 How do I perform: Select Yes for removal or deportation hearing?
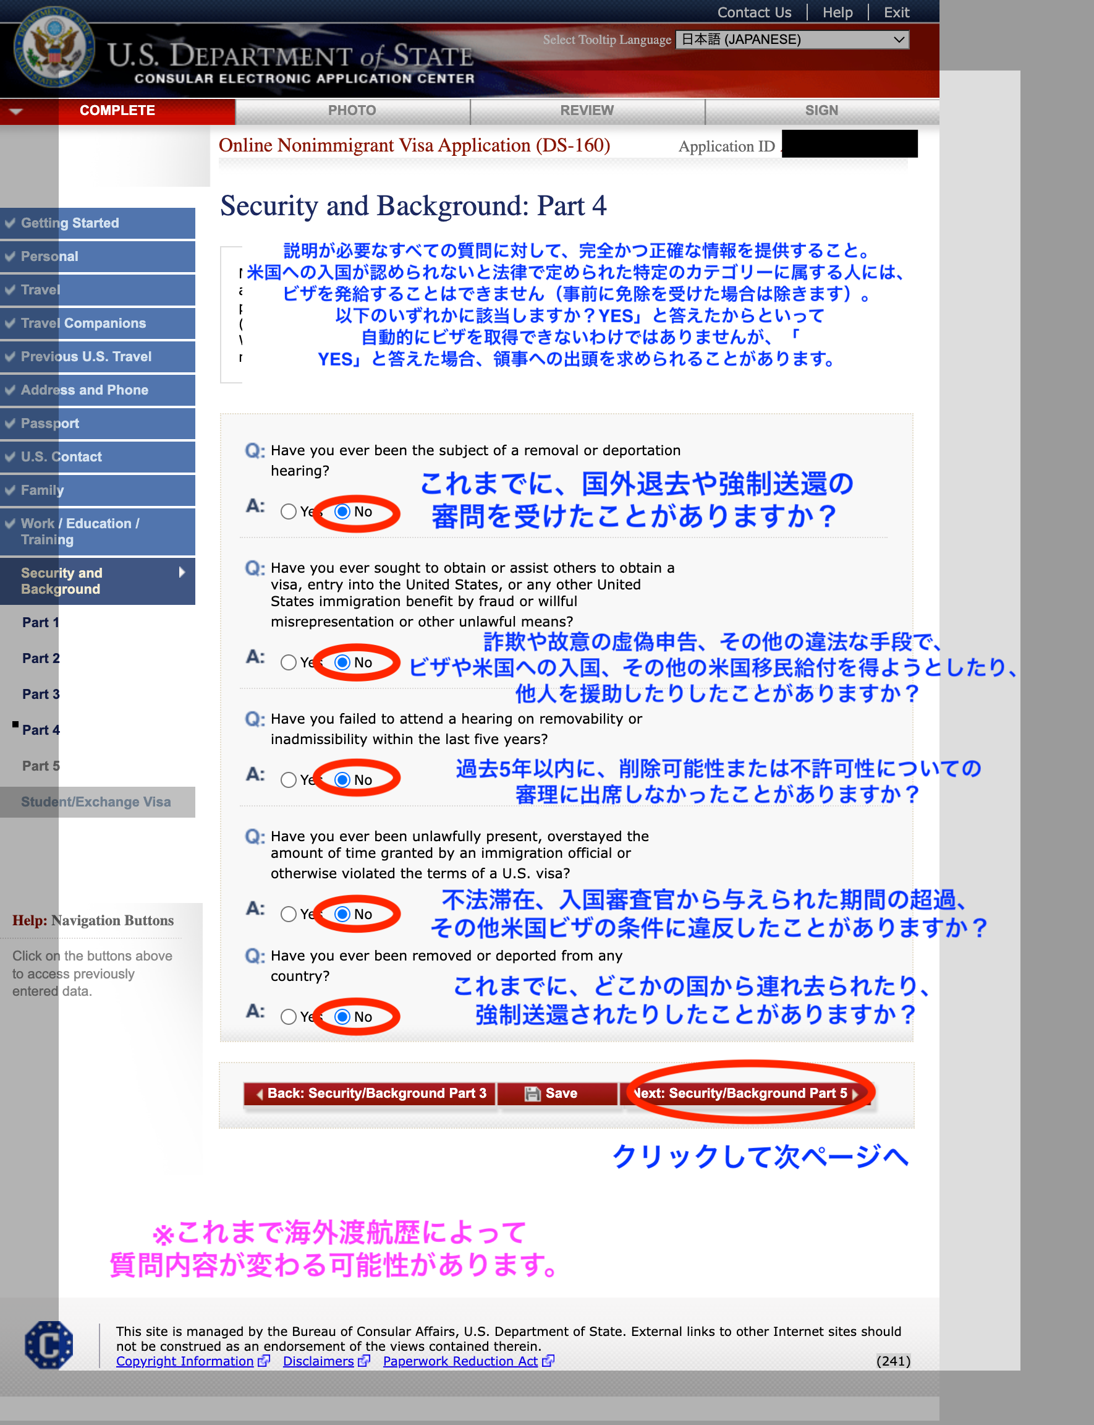tap(289, 511)
